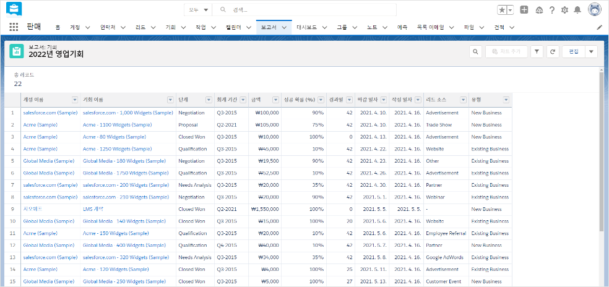Image resolution: width=609 pixels, height=287 pixels.
Task: Click the Google AdWords lead source cell
Action: (444, 257)
